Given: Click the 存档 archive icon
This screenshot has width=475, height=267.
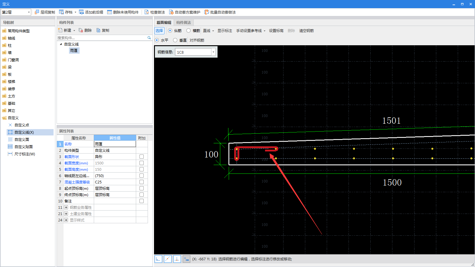Looking at the screenshot, I should [61, 12].
